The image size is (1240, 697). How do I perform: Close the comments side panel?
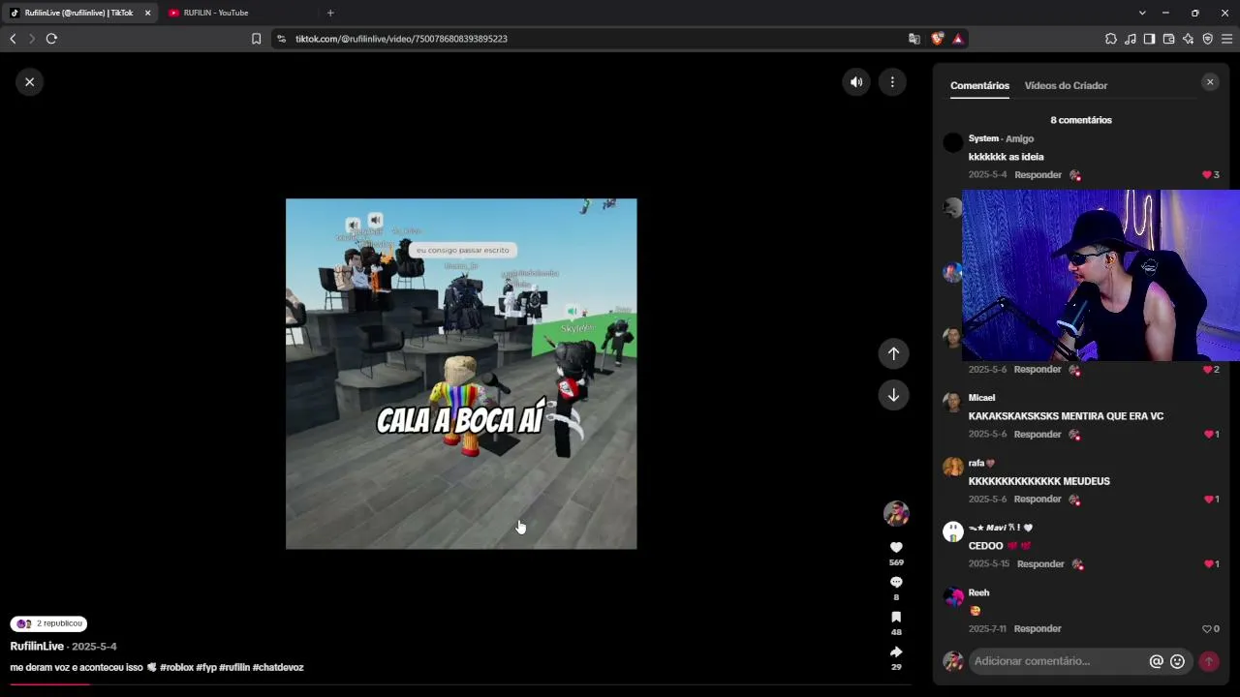tap(1210, 82)
